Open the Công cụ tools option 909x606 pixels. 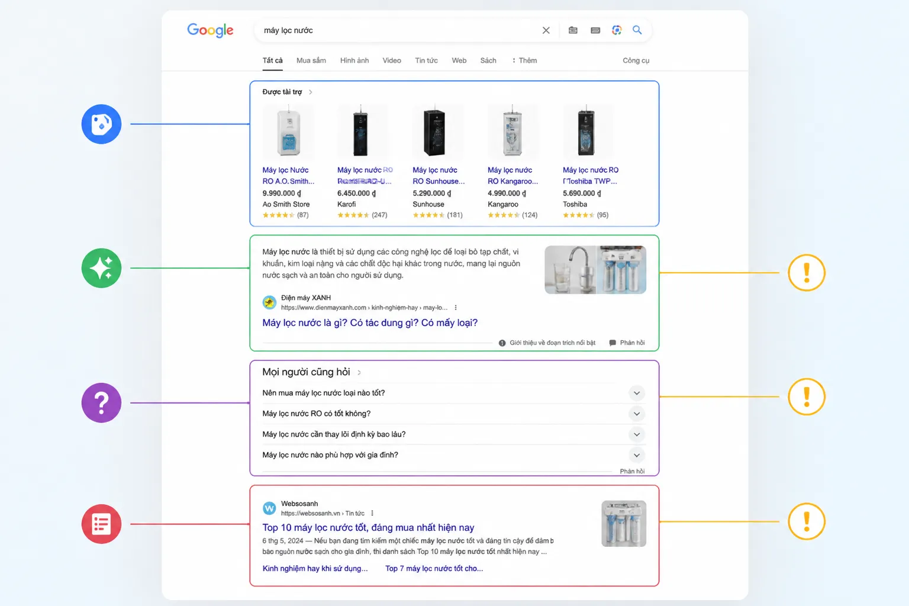tap(636, 60)
